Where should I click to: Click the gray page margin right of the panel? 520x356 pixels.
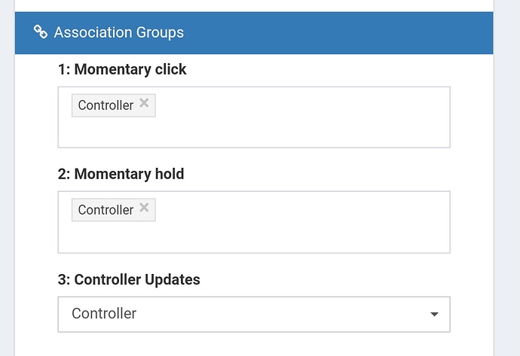pyautogui.click(x=507, y=178)
